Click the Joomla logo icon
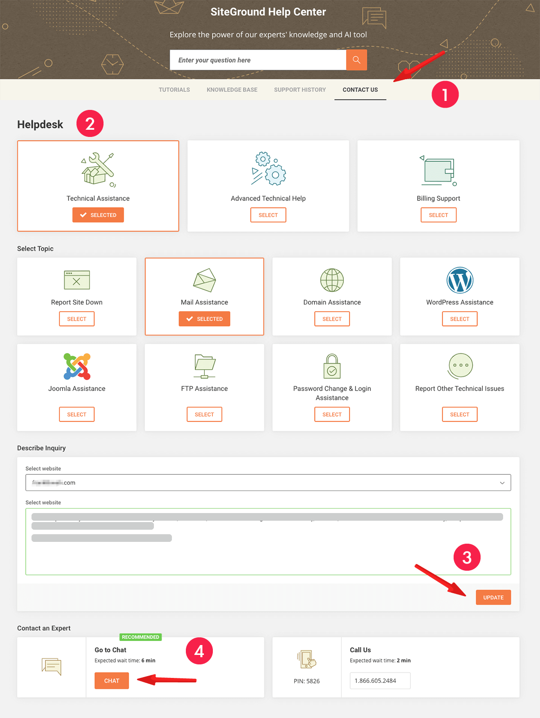The height and width of the screenshot is (718, 540). (77, 366)
